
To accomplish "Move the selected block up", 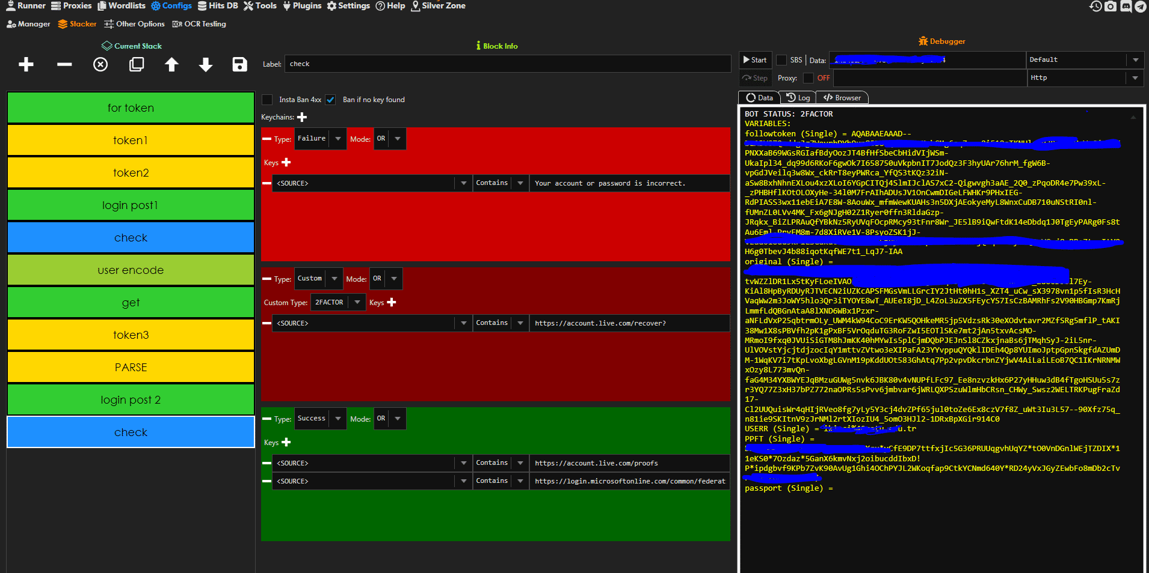I will tap(171, 65).
